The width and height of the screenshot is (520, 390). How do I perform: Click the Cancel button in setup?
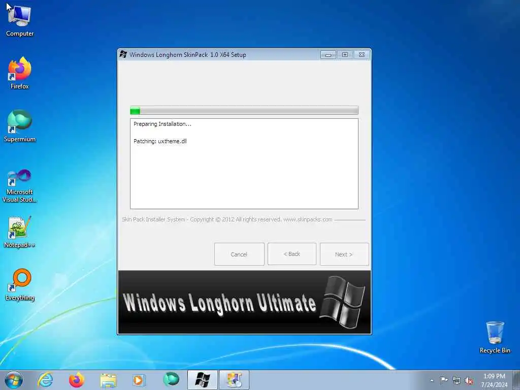[x=239, y=254]
